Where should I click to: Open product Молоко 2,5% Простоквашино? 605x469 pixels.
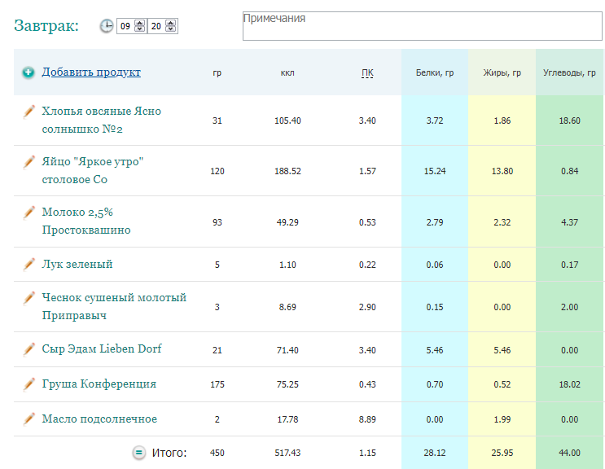click(x=86, y=221)
